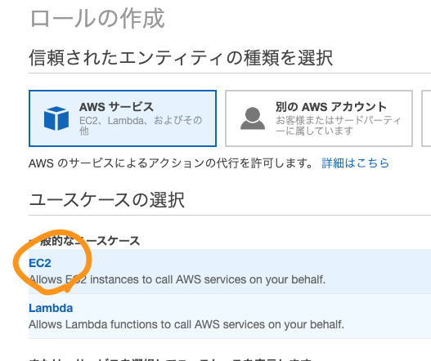
Task: Click the 'Allows Lambda functions to call' description
Action: 186,324
